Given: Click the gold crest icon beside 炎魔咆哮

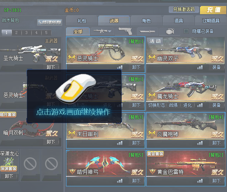Looking at the screenshot, I should pos(152,134).
